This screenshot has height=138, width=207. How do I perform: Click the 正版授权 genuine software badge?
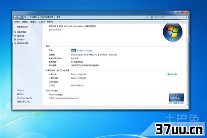[176, 97]
